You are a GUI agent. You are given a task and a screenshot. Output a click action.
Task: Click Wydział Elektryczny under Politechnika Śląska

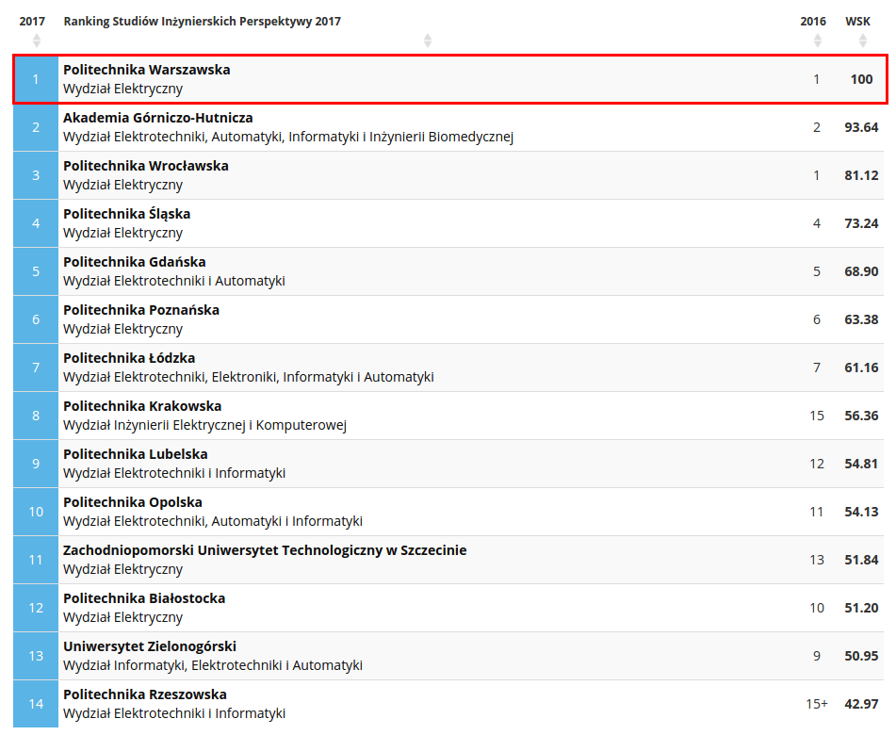pos(122,233)
